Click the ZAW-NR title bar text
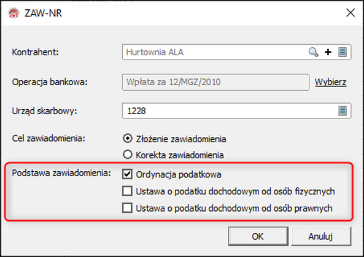This screenshot has height=257, width=364. click(x=43, y=13)
